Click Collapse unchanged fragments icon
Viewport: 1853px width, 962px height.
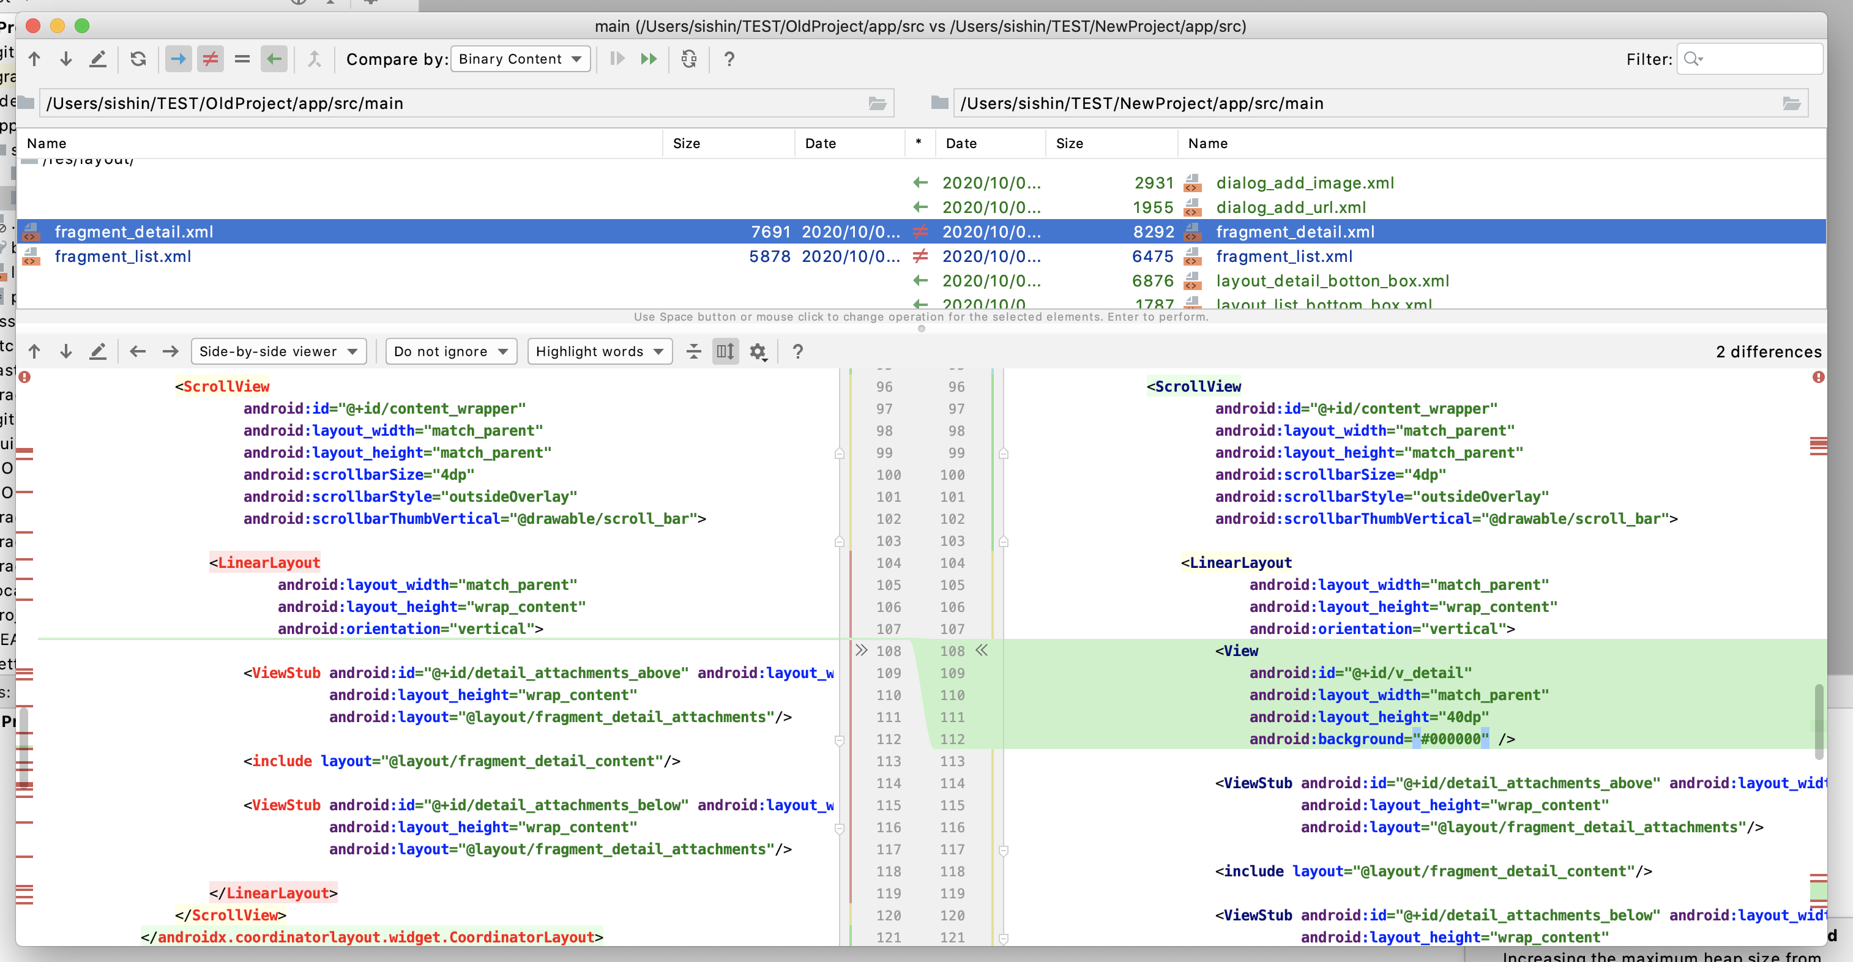tap(693, 351)
